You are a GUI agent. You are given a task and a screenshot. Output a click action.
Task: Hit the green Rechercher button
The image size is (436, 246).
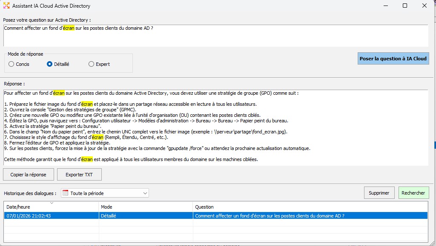click(413, 193)
